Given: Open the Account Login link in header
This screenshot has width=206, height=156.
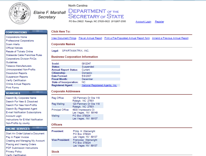Looking at the screenshot, I should click(143, 22).
